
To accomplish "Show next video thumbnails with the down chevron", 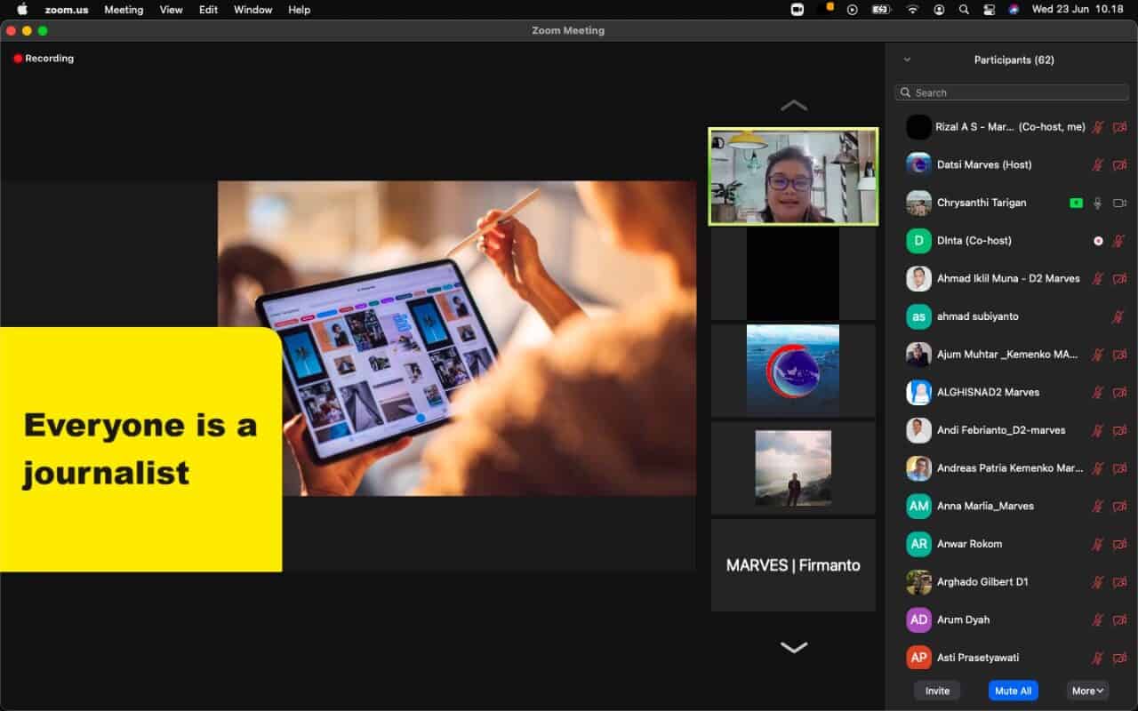I will point(794,647).
